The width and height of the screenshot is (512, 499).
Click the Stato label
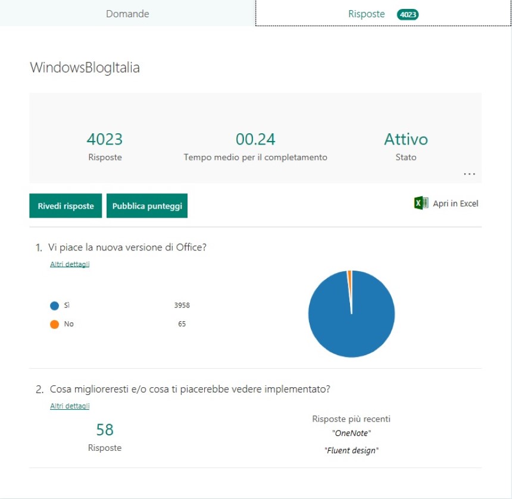(406, 157)
